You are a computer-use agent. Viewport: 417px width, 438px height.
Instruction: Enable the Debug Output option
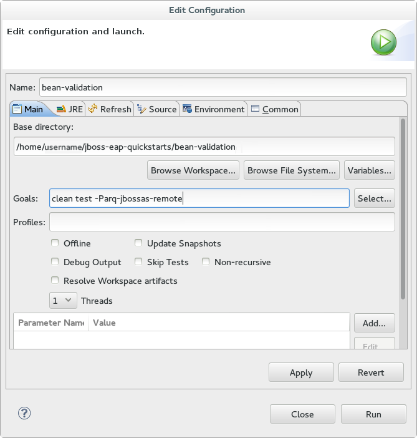pos(55,262)
